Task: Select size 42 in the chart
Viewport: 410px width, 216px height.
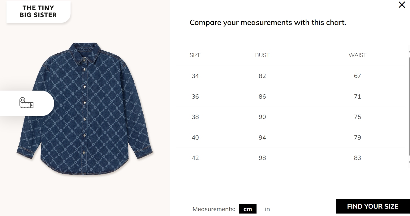Action: pyautogui.click(x=195, y=158)
